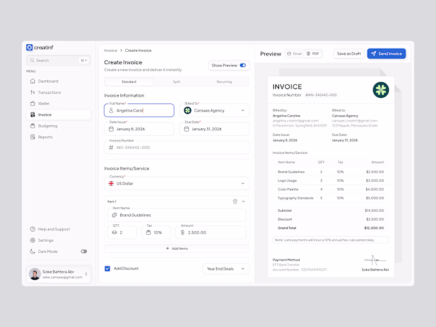This screenshot has width=436, height=327.
Task: Uncheck the Add Discount checkbox
Action: [x=107, y=268]
